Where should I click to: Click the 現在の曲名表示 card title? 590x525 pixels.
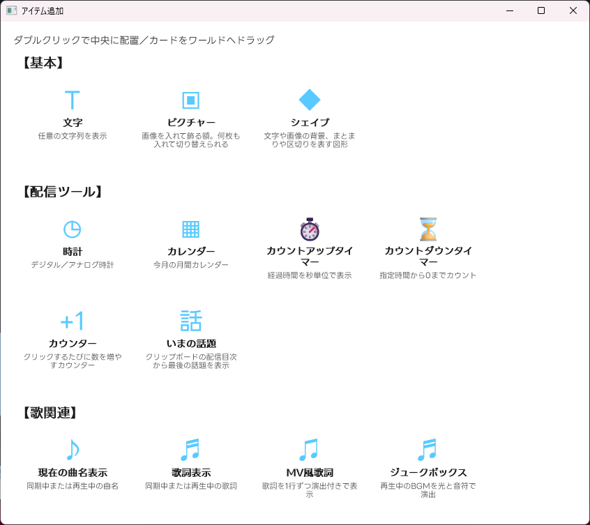pos(73,472)
